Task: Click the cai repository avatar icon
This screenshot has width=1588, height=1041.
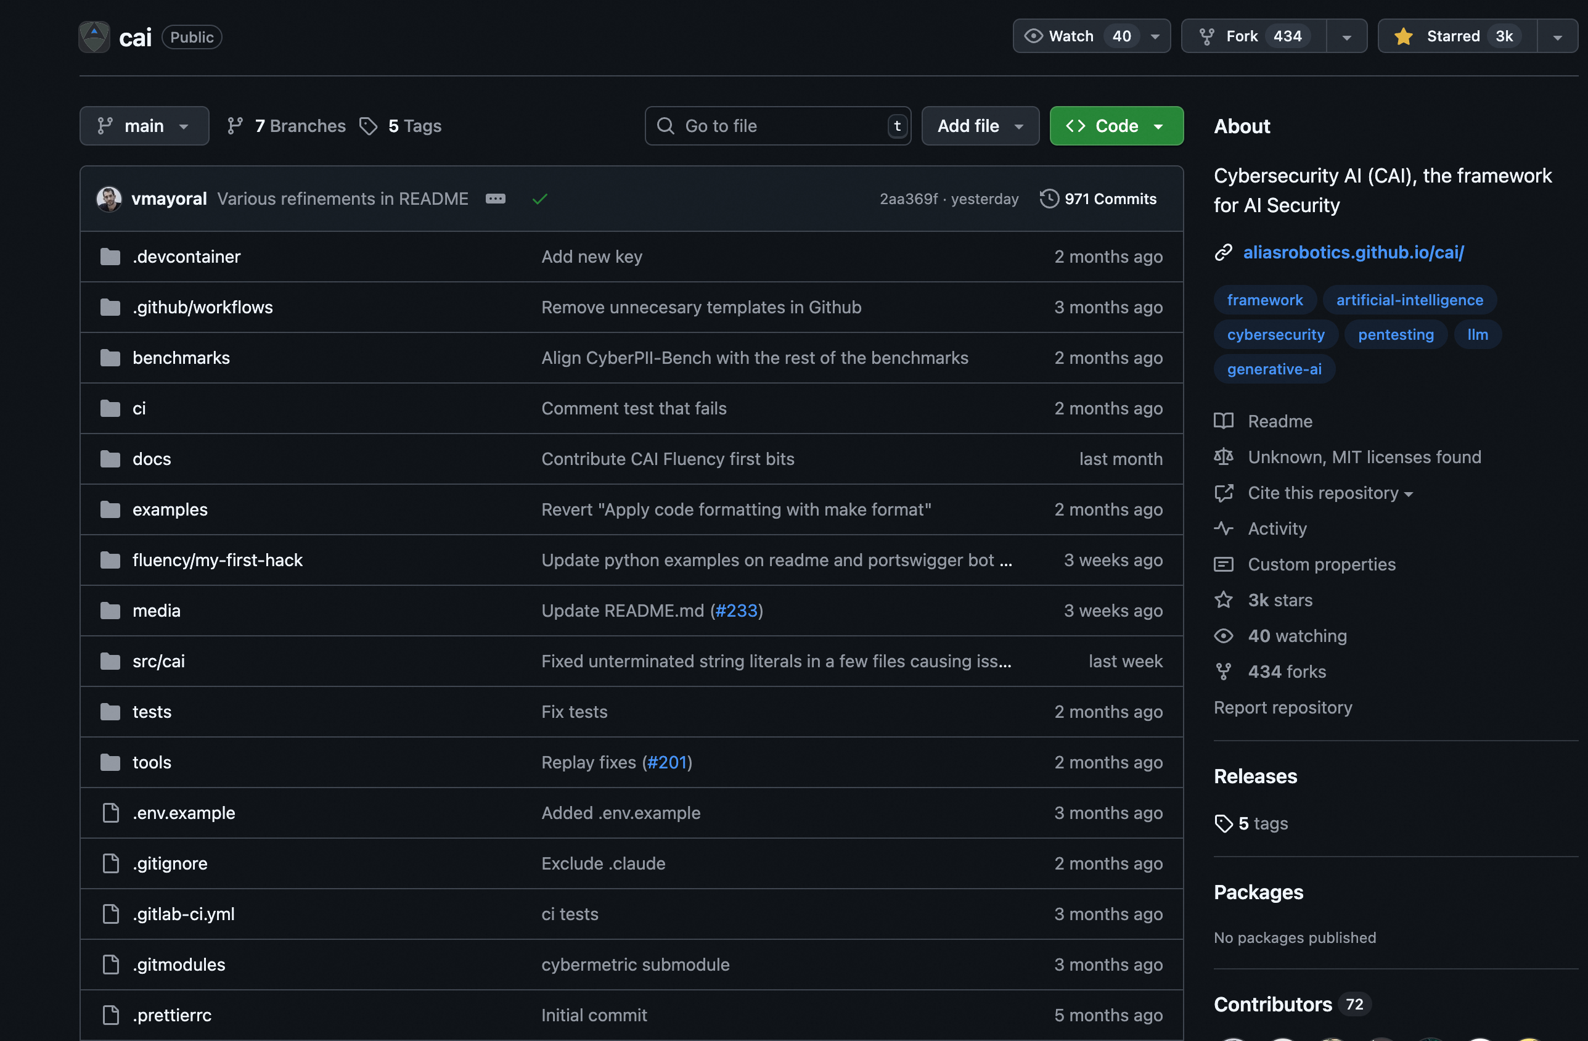Action: click(x=94, y=37)
